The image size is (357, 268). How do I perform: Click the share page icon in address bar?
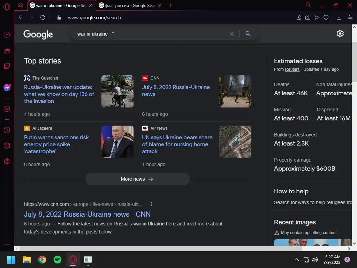pos(299,17)
